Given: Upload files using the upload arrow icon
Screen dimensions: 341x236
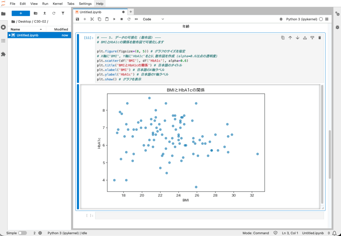Looking at the screenshot, I should (x=45, y=13).
